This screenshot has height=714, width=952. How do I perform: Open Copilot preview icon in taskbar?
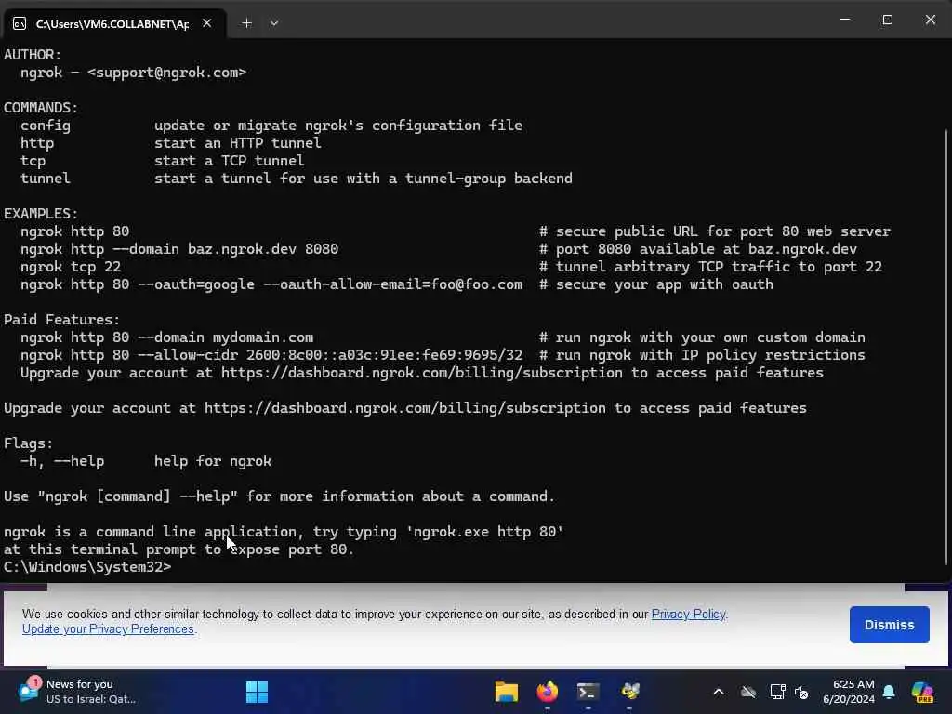[923, 692]
